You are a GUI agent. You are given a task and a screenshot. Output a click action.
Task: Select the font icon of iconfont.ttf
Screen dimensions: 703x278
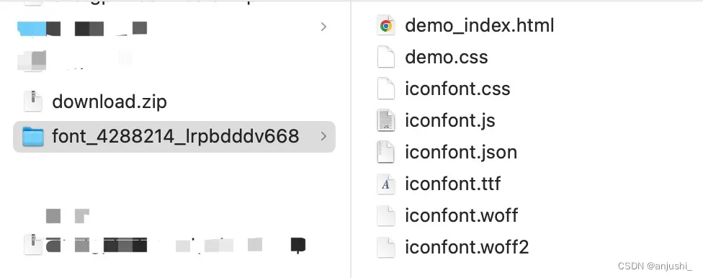coord(386,184)
